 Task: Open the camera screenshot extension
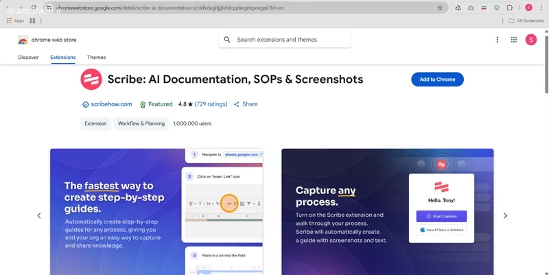(x=471, y=8)
